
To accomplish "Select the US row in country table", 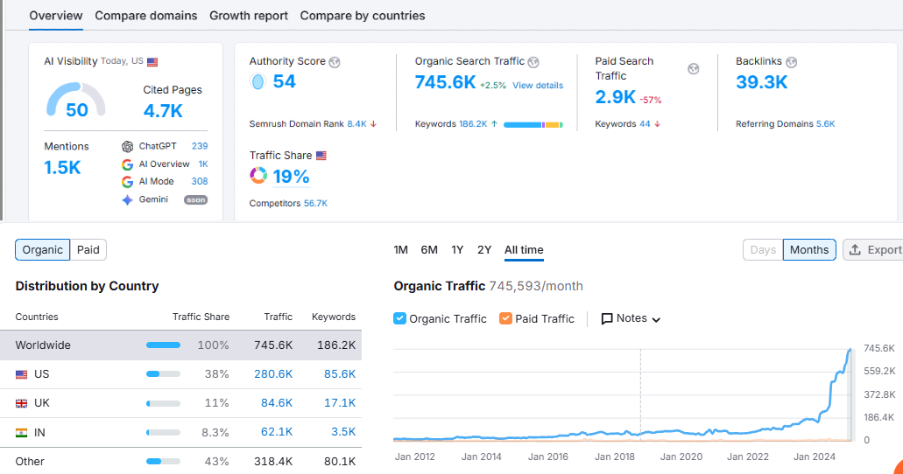I will coord(180,374).
